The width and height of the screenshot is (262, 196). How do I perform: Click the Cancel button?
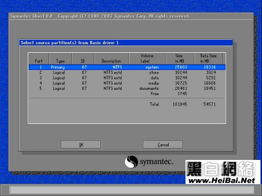tap(163, 145)
